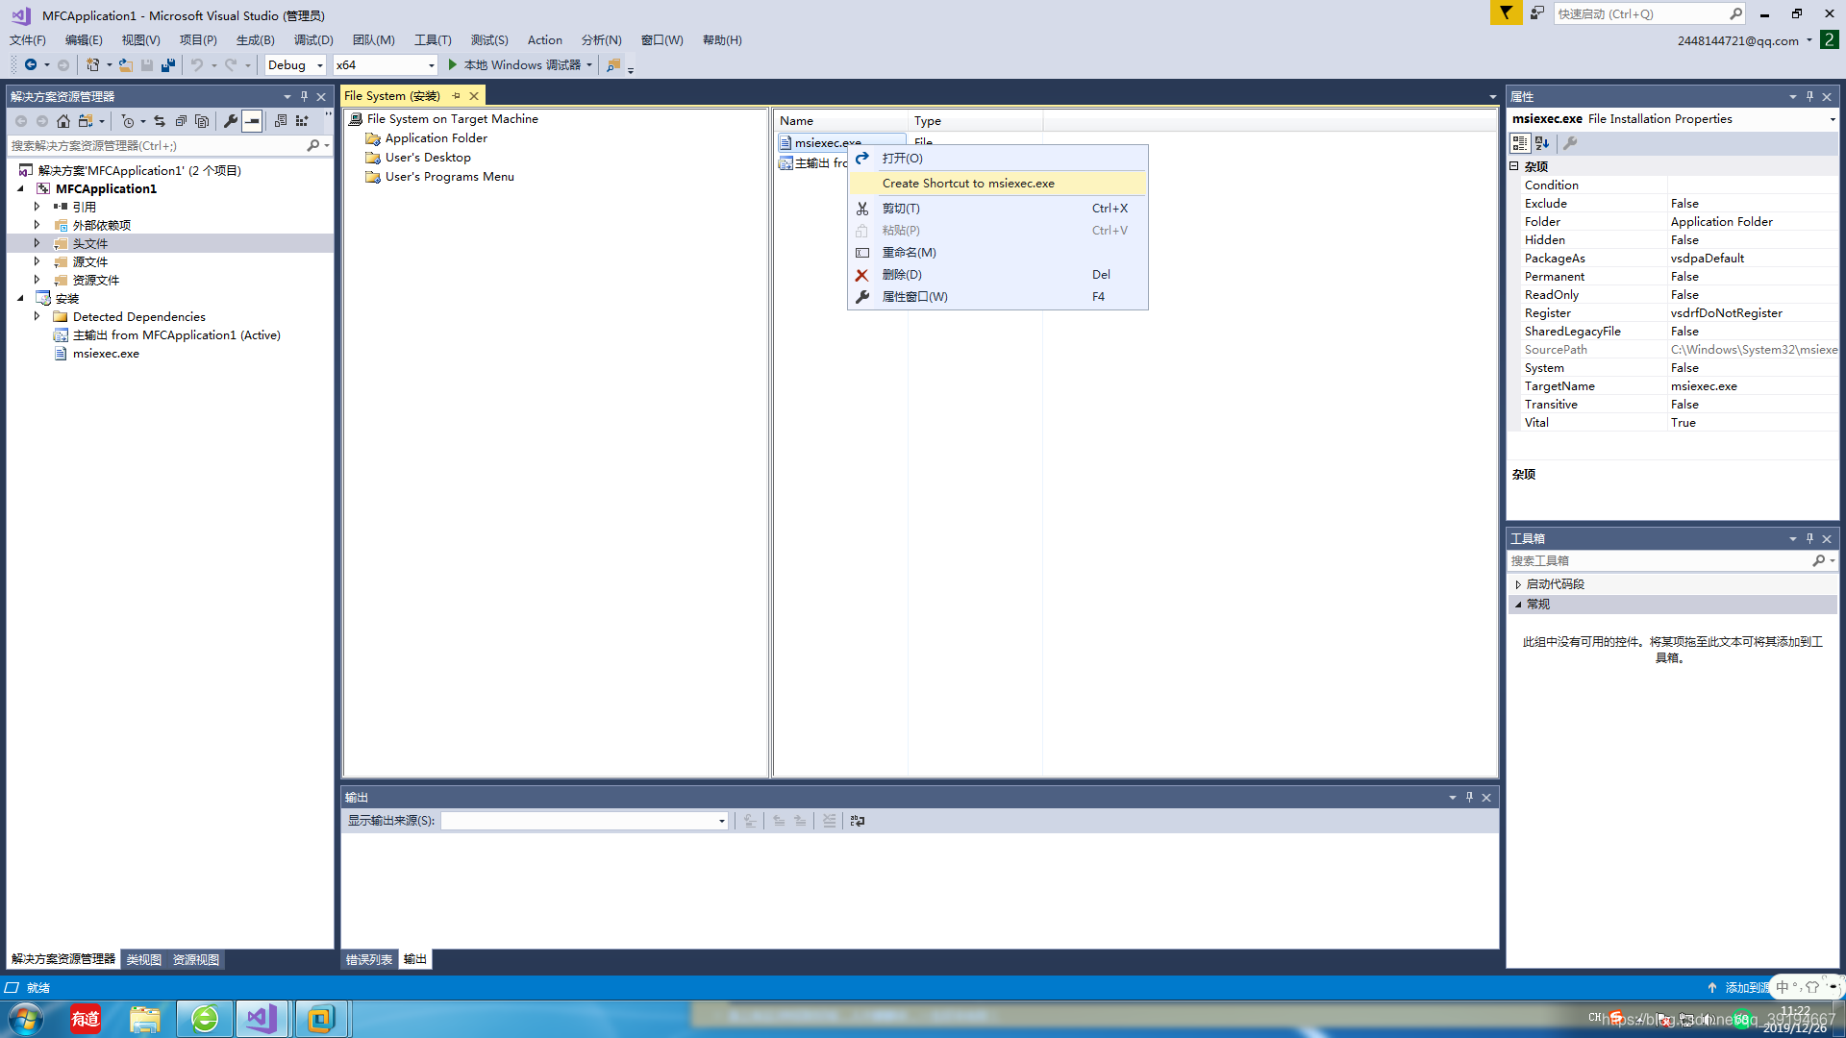Select 删除(D) in the context menu
The height and width of the screenshot is (1038, 1846).
click(998, 275)
